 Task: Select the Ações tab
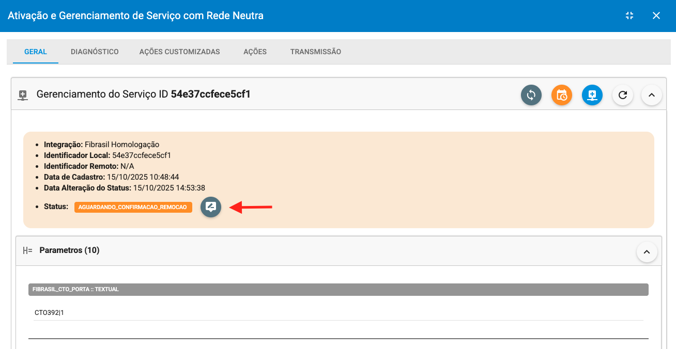pos(255,52)
